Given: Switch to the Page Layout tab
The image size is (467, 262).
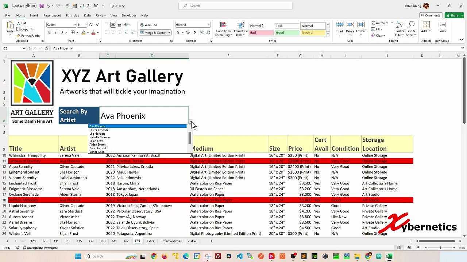Looking at the screenshot, I should [x=52, y=15].
